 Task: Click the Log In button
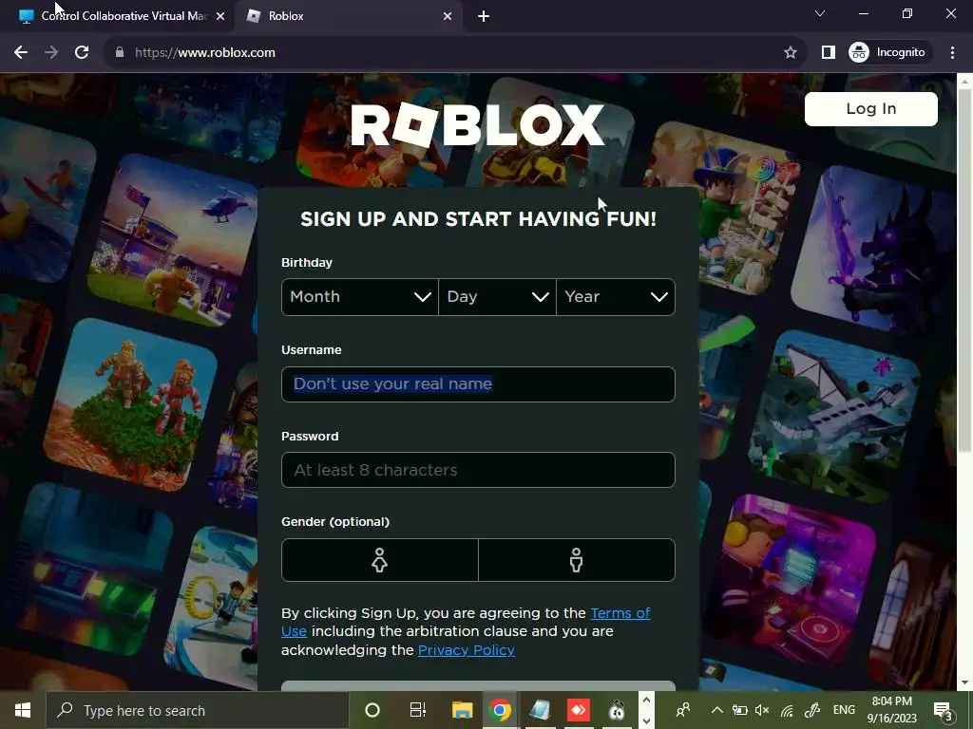[871, 109]
